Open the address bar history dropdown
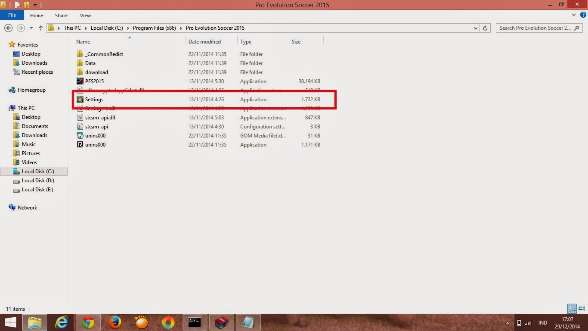The width and height of the screenshot is (588, 331). [476, 28]
